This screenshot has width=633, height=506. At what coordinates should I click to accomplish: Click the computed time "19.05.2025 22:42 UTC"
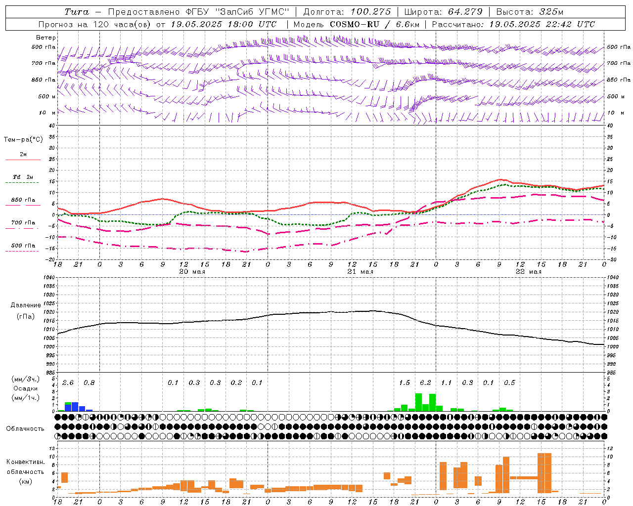[542, 24]
